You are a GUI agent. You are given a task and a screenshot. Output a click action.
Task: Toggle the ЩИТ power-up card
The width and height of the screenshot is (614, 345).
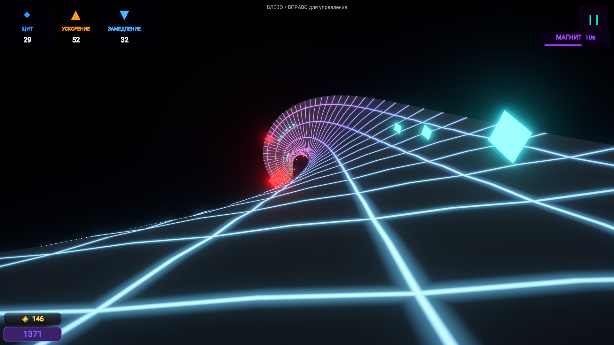[x=27, y=26]
